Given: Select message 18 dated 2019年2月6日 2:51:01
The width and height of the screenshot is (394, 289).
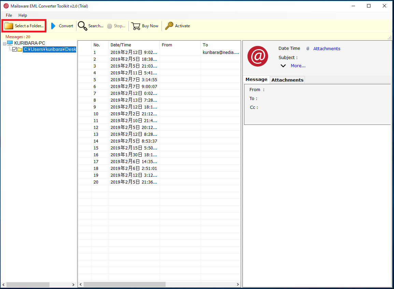Looking at the screenshot, I should click(x=159, y=168).
